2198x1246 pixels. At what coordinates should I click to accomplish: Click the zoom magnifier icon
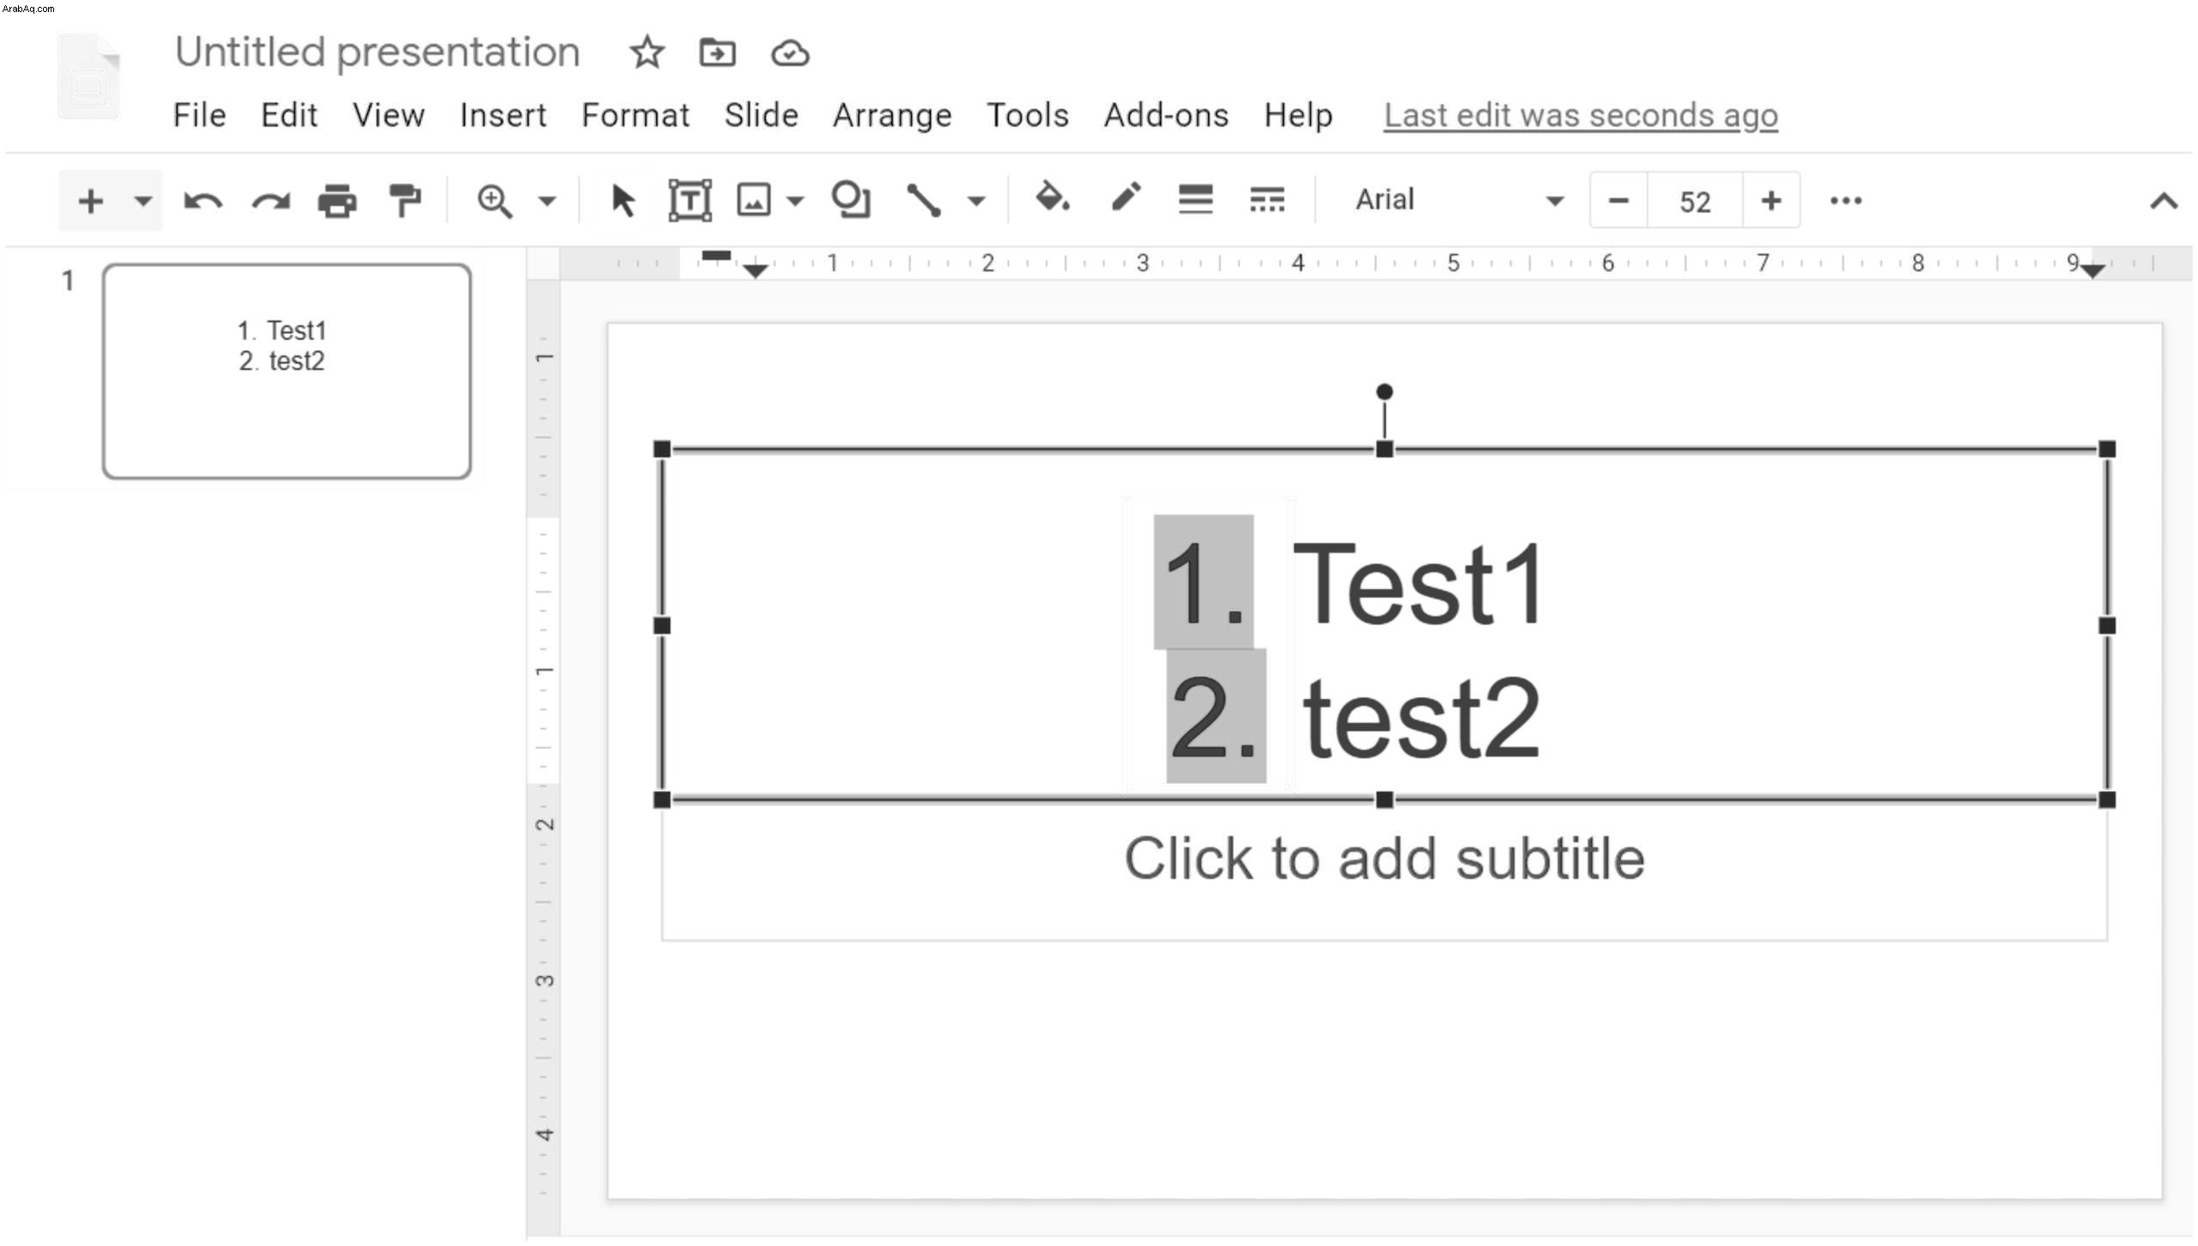495,202
